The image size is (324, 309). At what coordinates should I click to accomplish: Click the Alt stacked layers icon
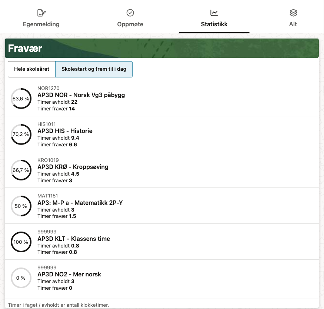293,13
